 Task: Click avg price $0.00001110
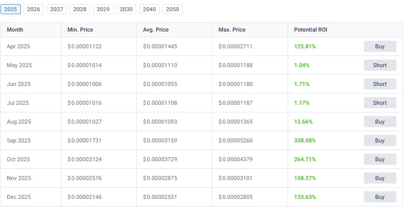click(x=160, y=65)
